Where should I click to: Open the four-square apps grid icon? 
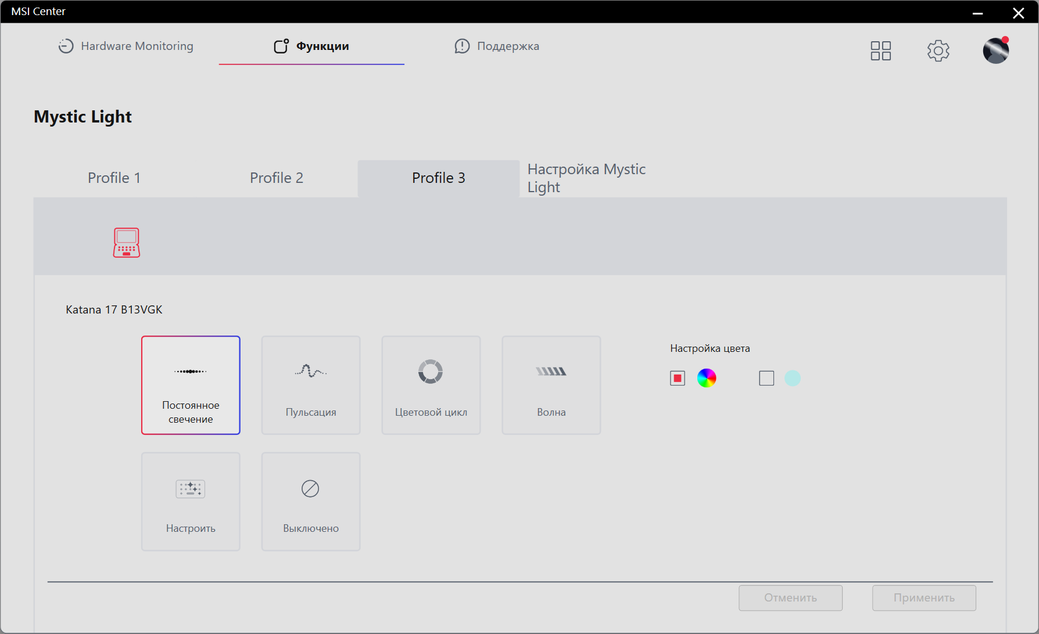point(881,51)
